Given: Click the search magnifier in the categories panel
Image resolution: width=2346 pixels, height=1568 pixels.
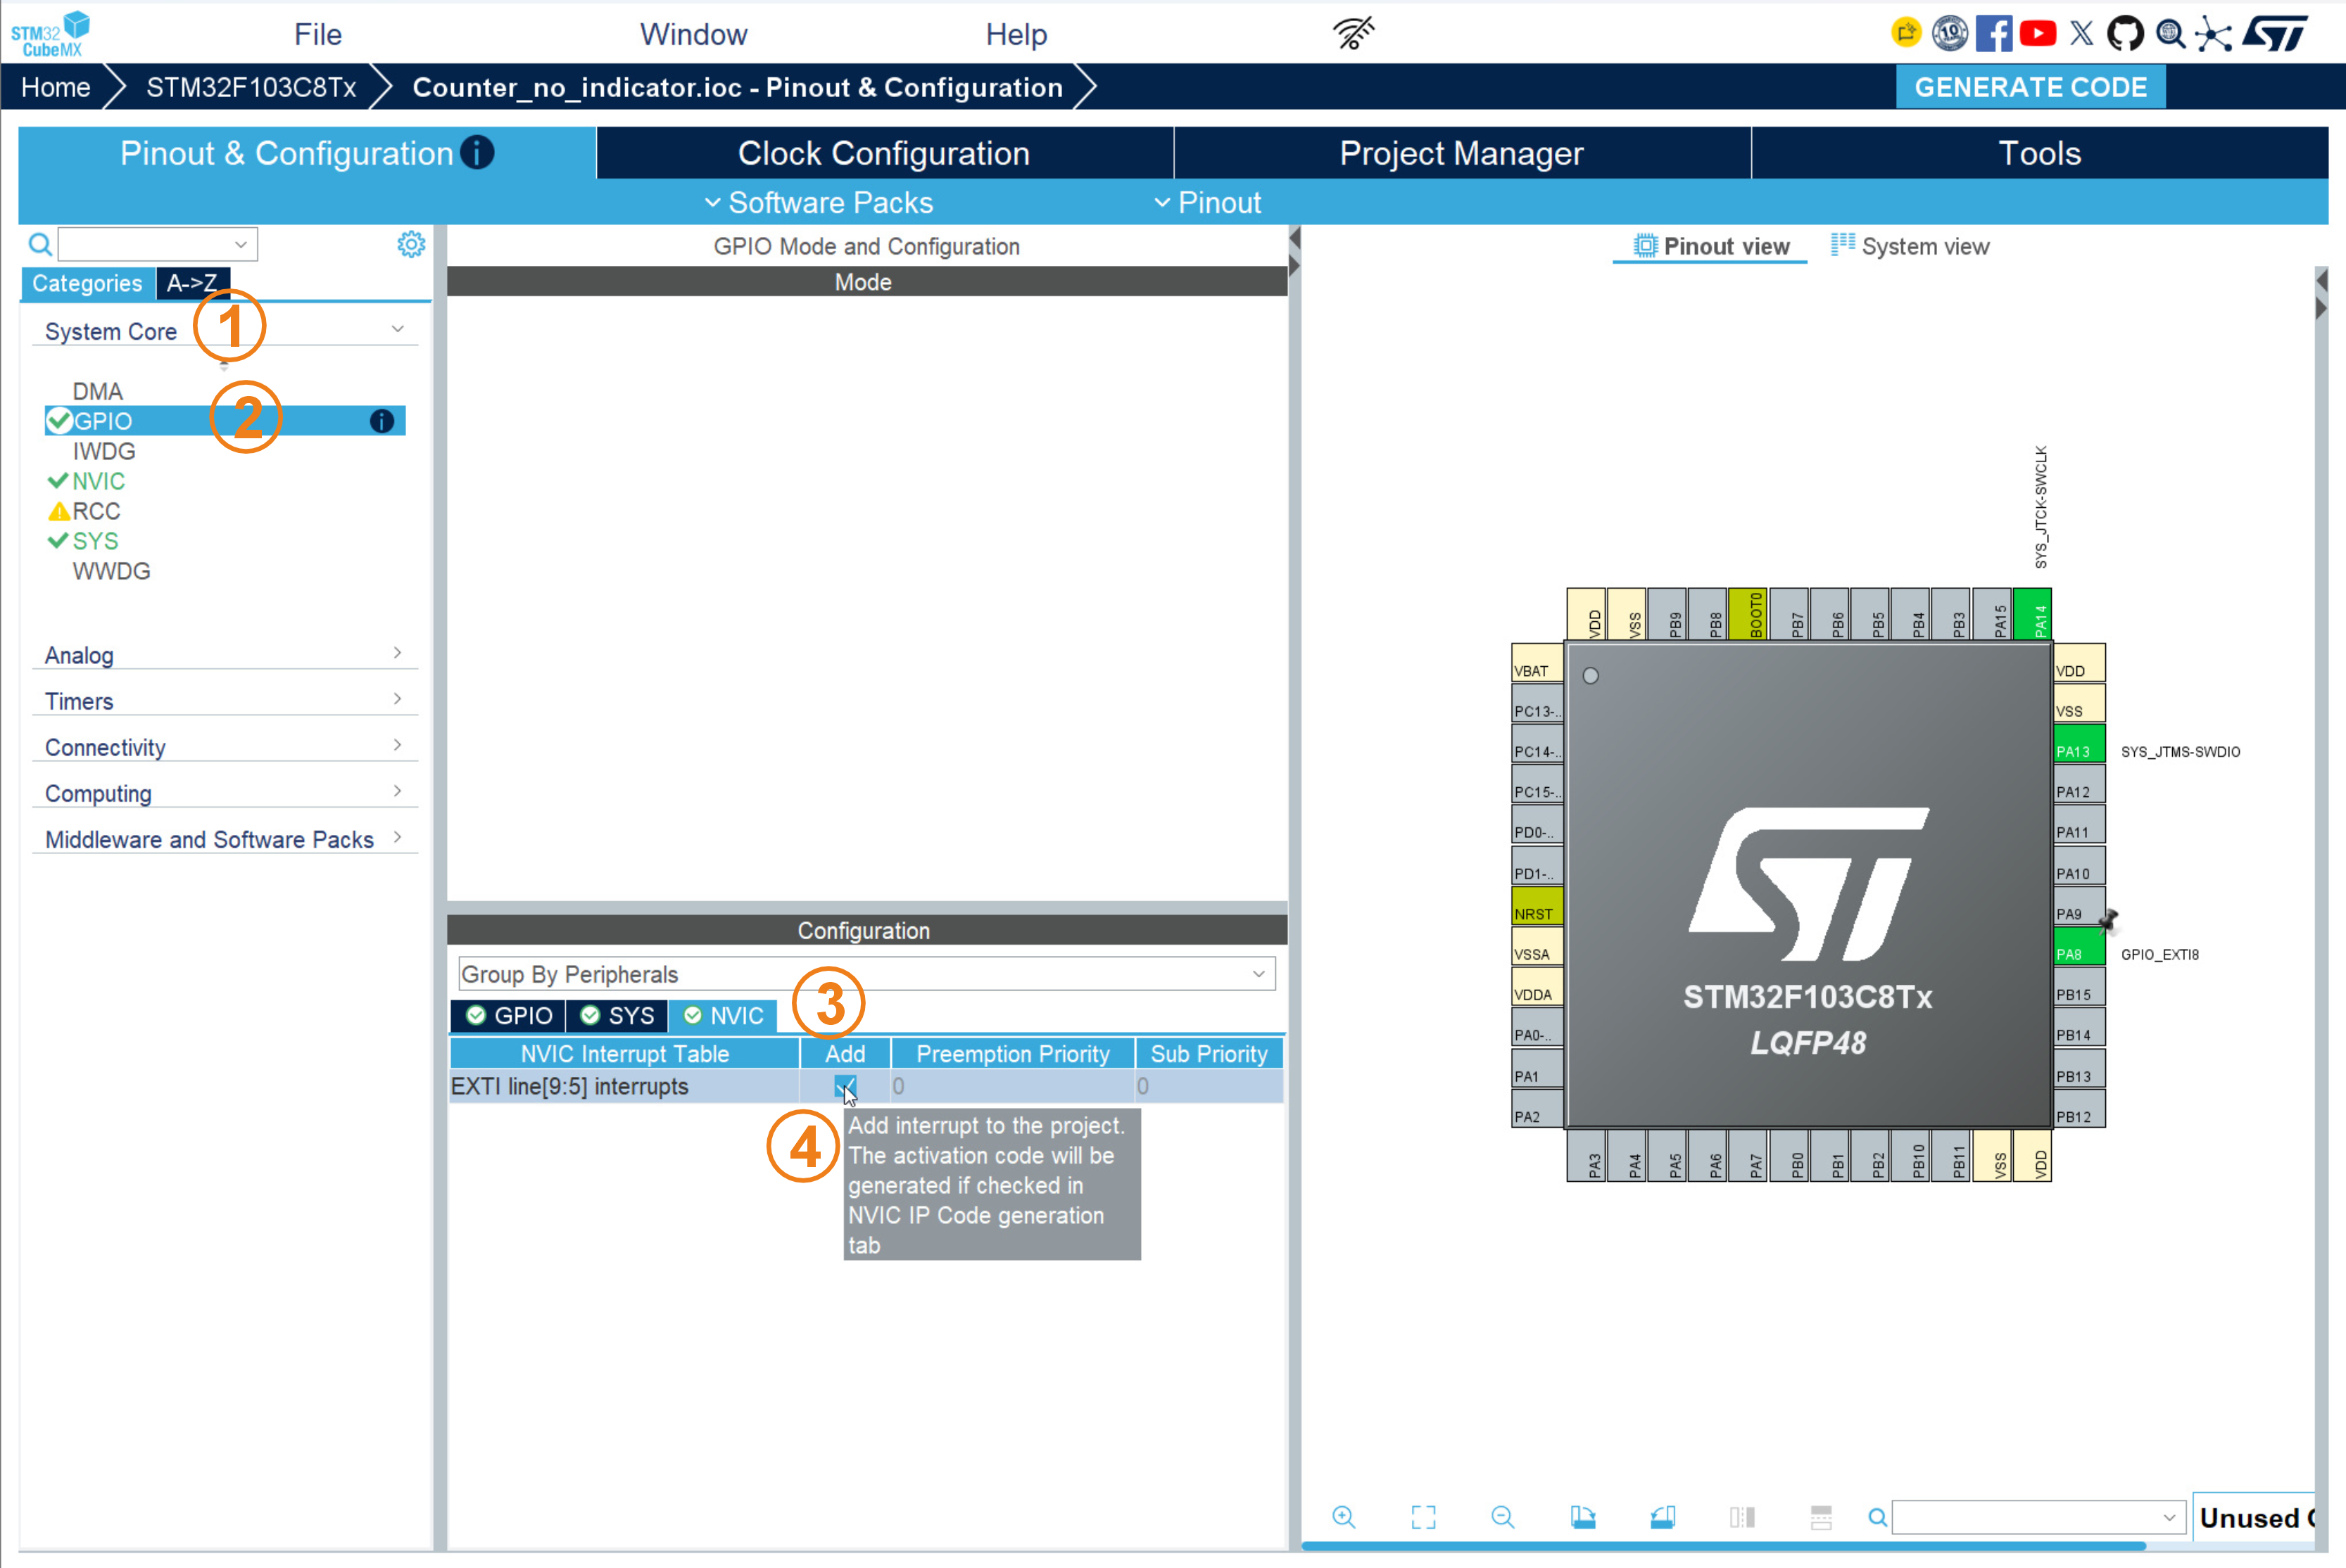Looking at the screenshot, I should click(x=40, y=244).
